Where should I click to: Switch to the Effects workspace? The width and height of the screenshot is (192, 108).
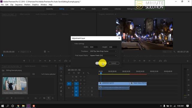click(x=83, y=9)
